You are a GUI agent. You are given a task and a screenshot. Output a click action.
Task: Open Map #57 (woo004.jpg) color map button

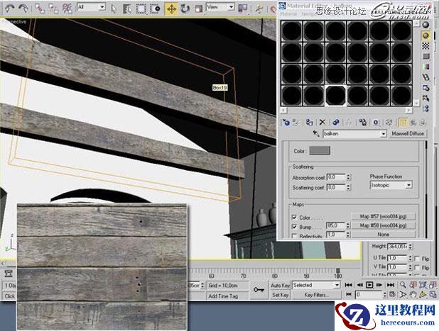pyautogui.click(x=382, y=216)
